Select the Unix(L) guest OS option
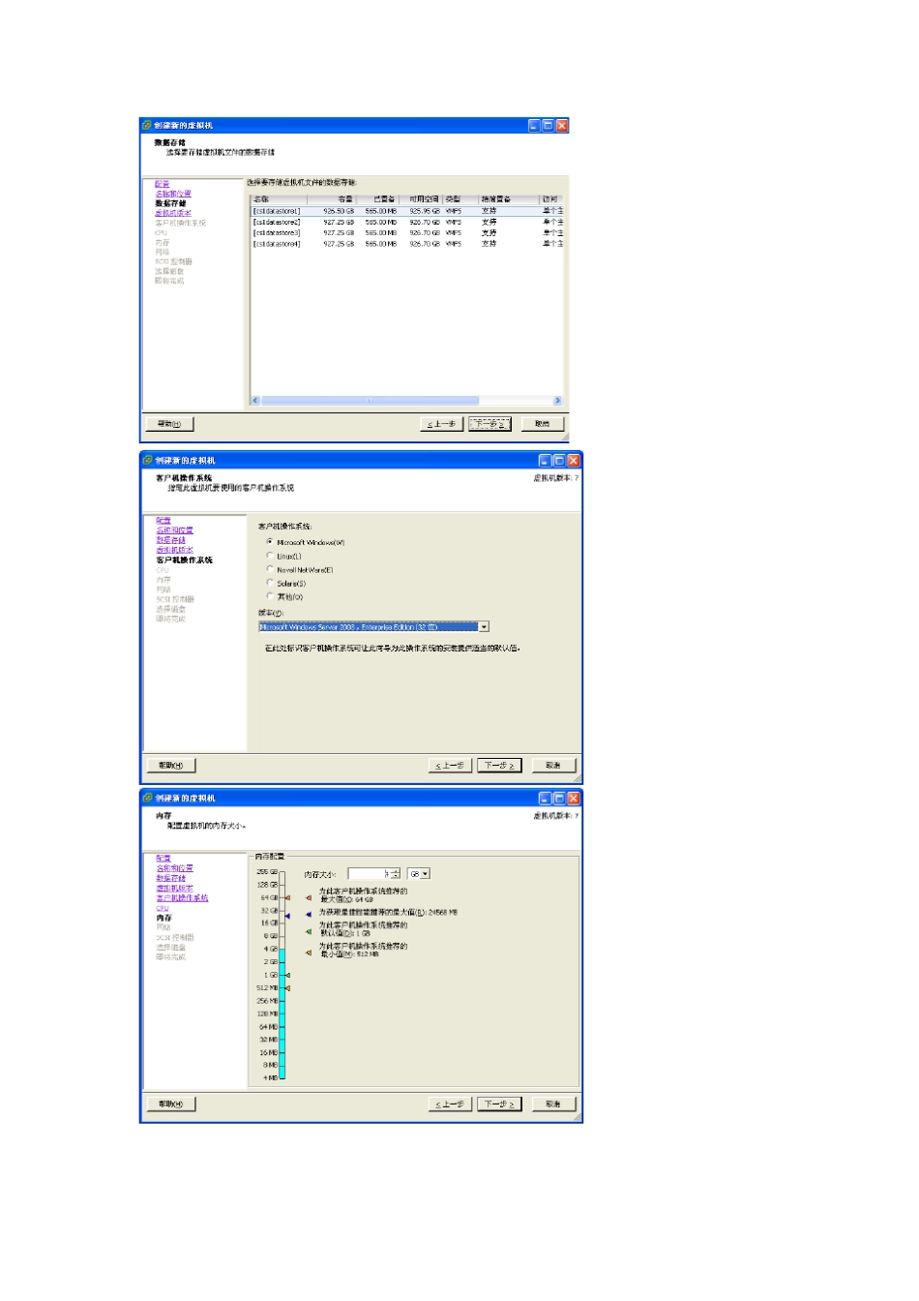This screenshot has width=919, height=1301. click(270, 556)
